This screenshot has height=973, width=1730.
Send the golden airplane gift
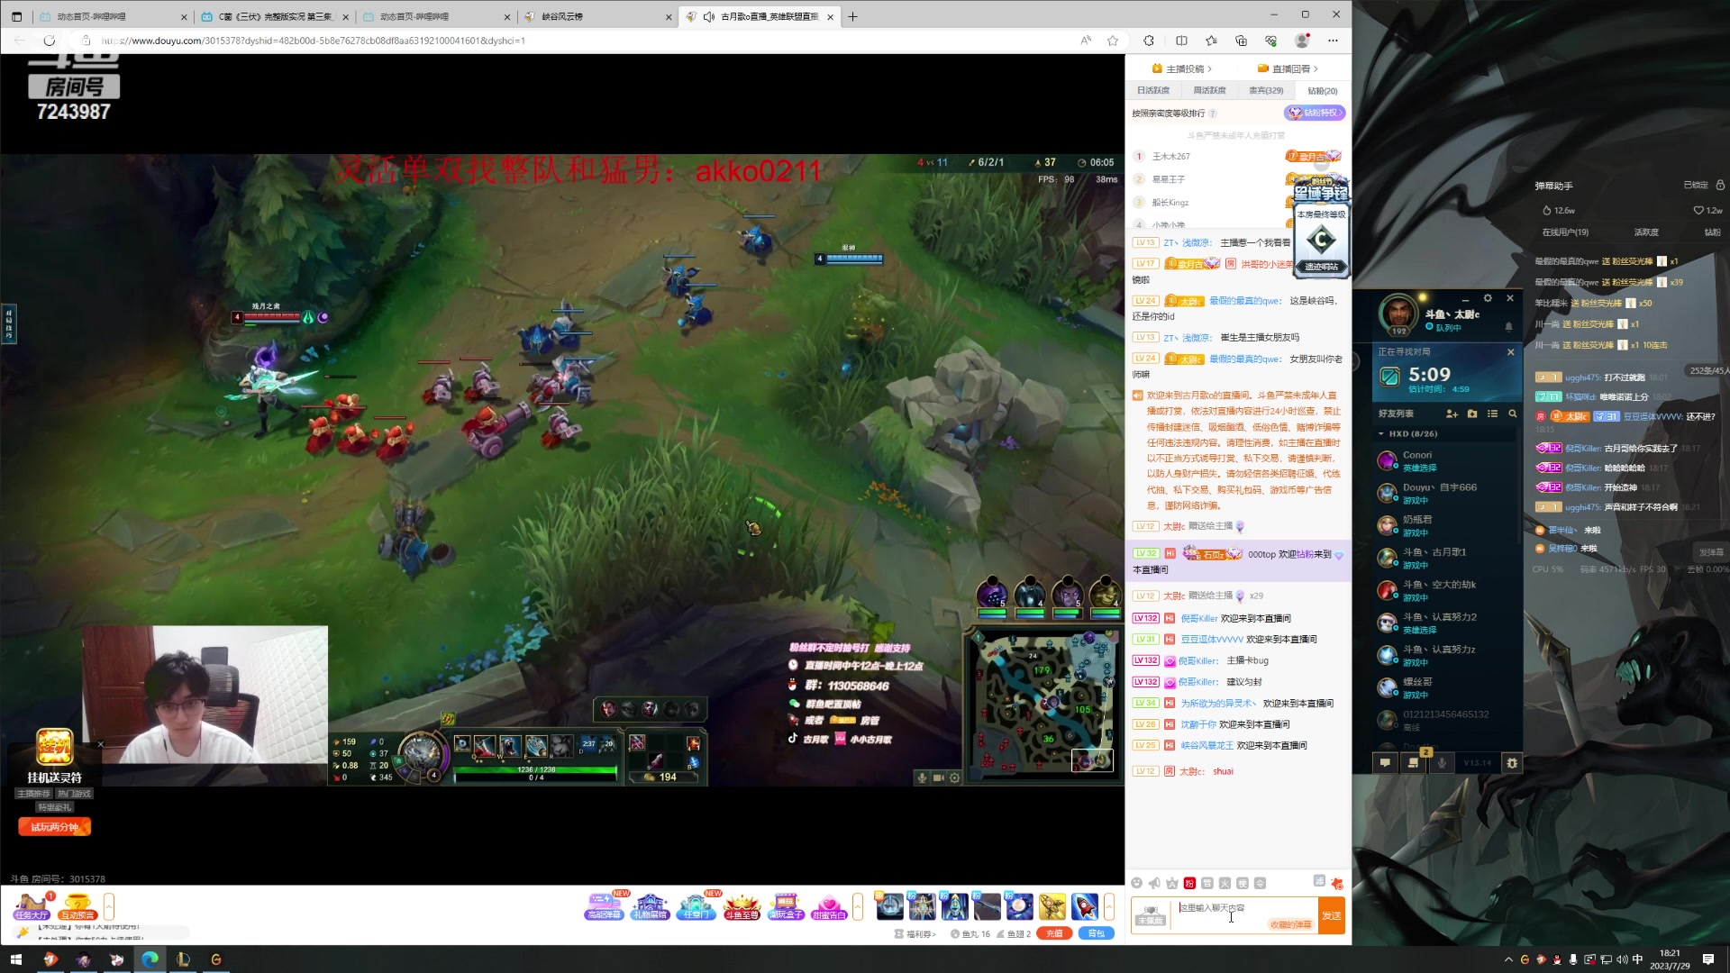pyautogui.click(x=1052, y=905)
